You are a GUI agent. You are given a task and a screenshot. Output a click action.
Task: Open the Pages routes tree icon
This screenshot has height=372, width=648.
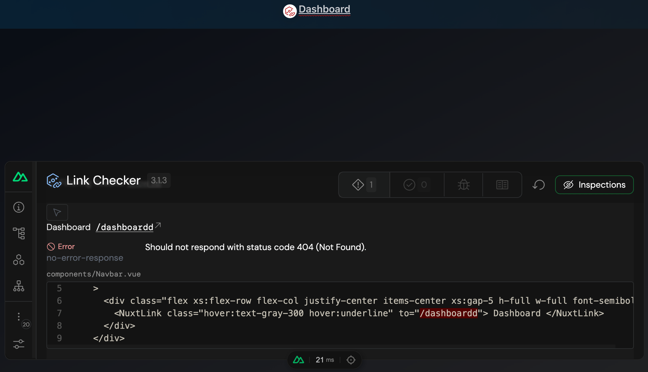(x=19, y=233)
